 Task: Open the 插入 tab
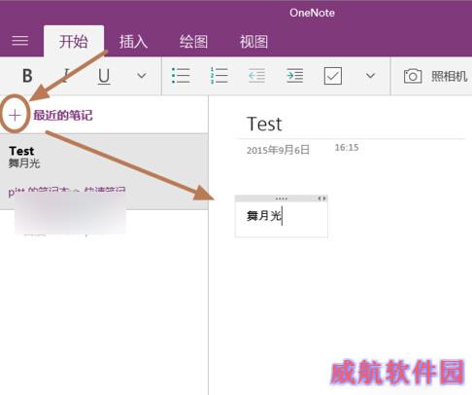133,42
